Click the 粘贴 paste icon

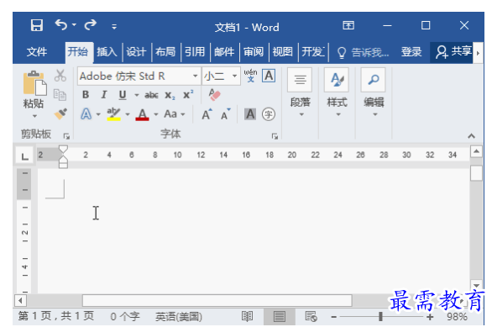point(34,83)
